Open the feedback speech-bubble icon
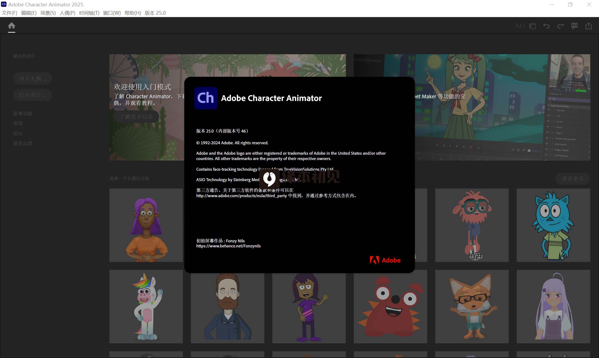Image resolution: width=599 pixels, height=358 pixels. click(575, 26)
